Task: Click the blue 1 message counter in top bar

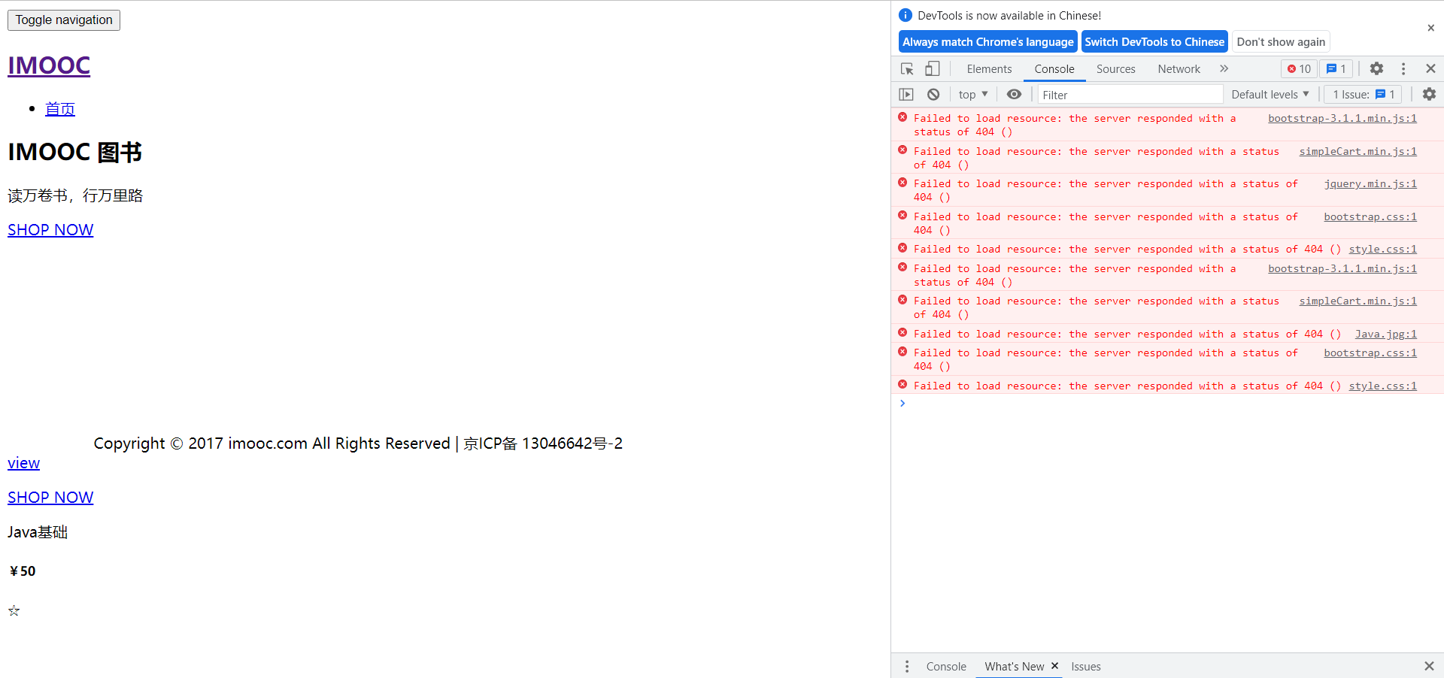Action: click(x=1336, y=68)
